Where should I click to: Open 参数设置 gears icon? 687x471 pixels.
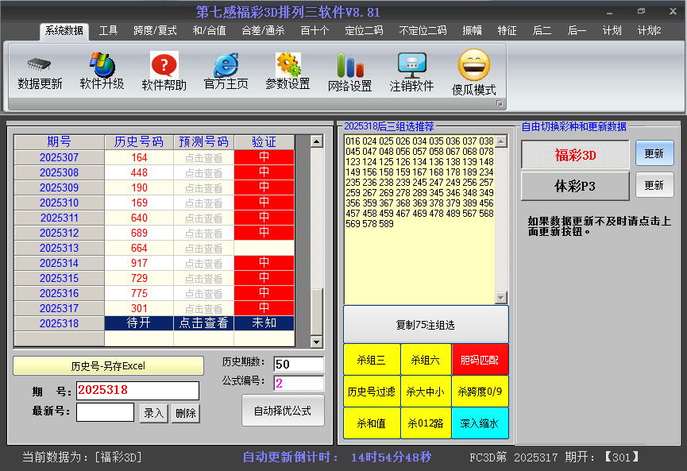click(x=288, y=65)
